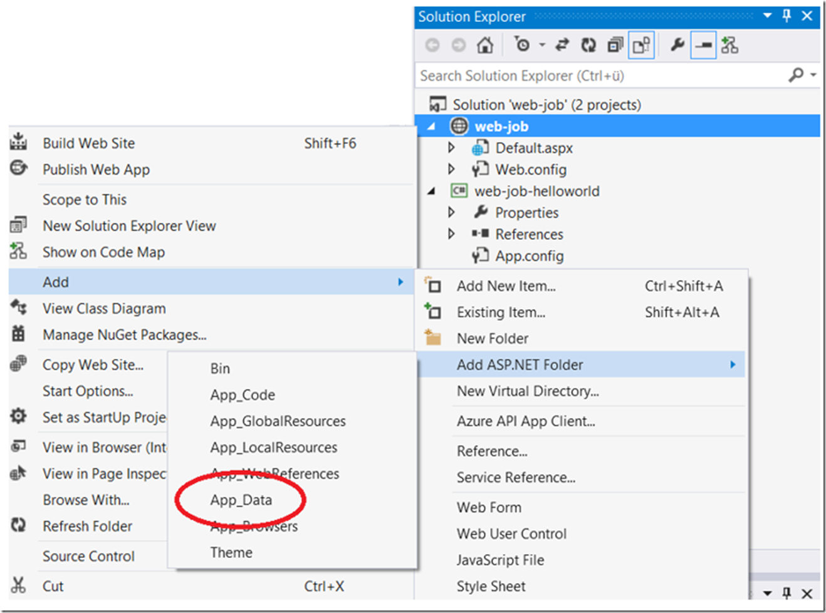This screenshot has width=826, height=613.
Task: Click the Back navigation arrow in Solution Explorer
Action: 432,45
